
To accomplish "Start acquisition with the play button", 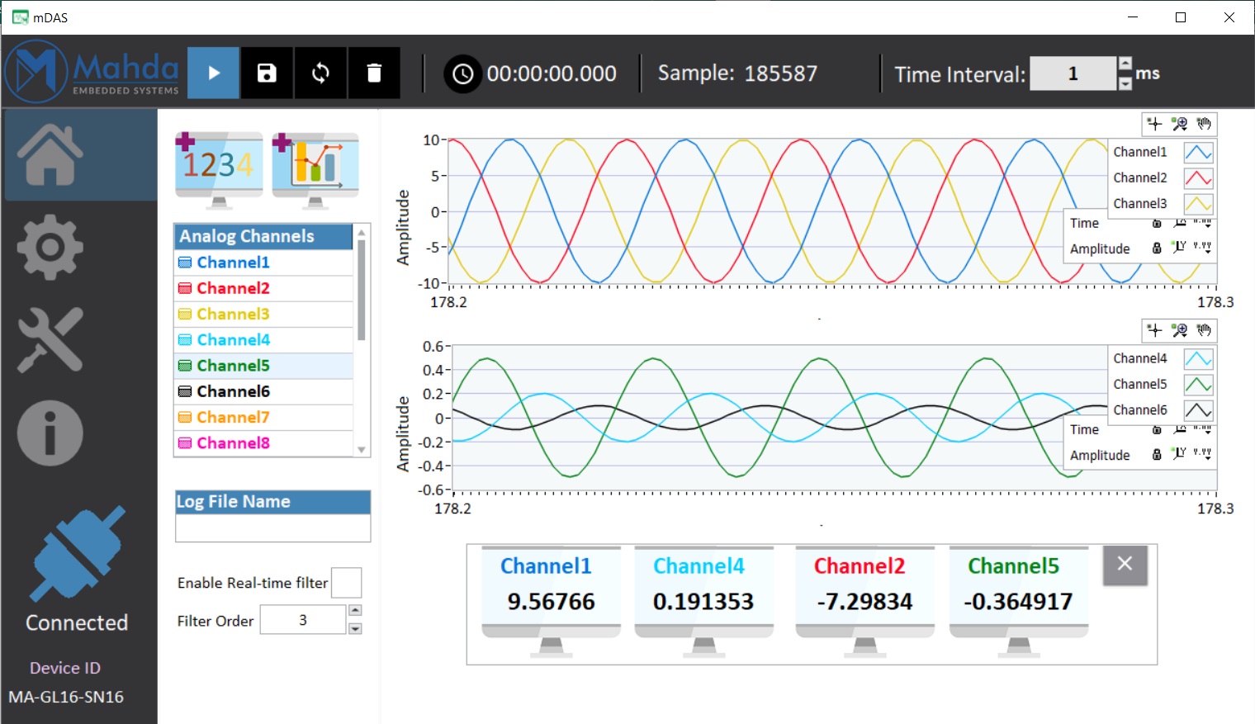I will click(x=214, y=73).
